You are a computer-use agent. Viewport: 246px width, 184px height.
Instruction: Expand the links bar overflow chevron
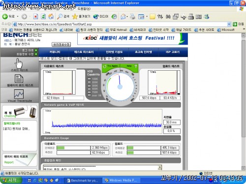click(244, 29)
